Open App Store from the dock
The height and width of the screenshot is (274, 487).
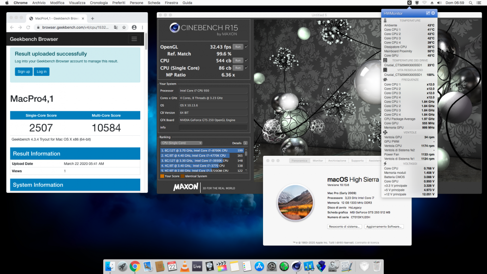click(259, 266)
